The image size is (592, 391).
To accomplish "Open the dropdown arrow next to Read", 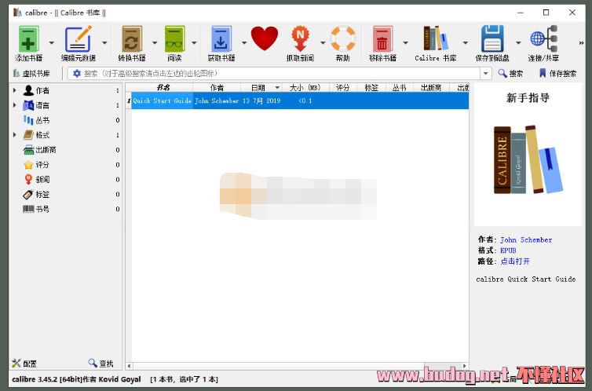I will (x=194, y=42).
